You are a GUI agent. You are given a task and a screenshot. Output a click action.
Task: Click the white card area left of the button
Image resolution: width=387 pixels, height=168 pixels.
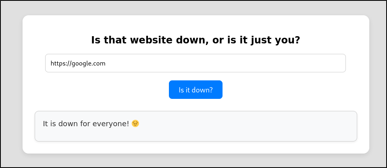(x=101, y=90)
